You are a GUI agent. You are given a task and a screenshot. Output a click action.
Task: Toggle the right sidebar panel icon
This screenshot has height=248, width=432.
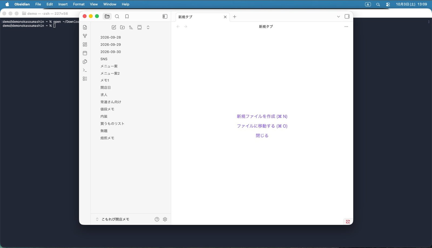347,16
